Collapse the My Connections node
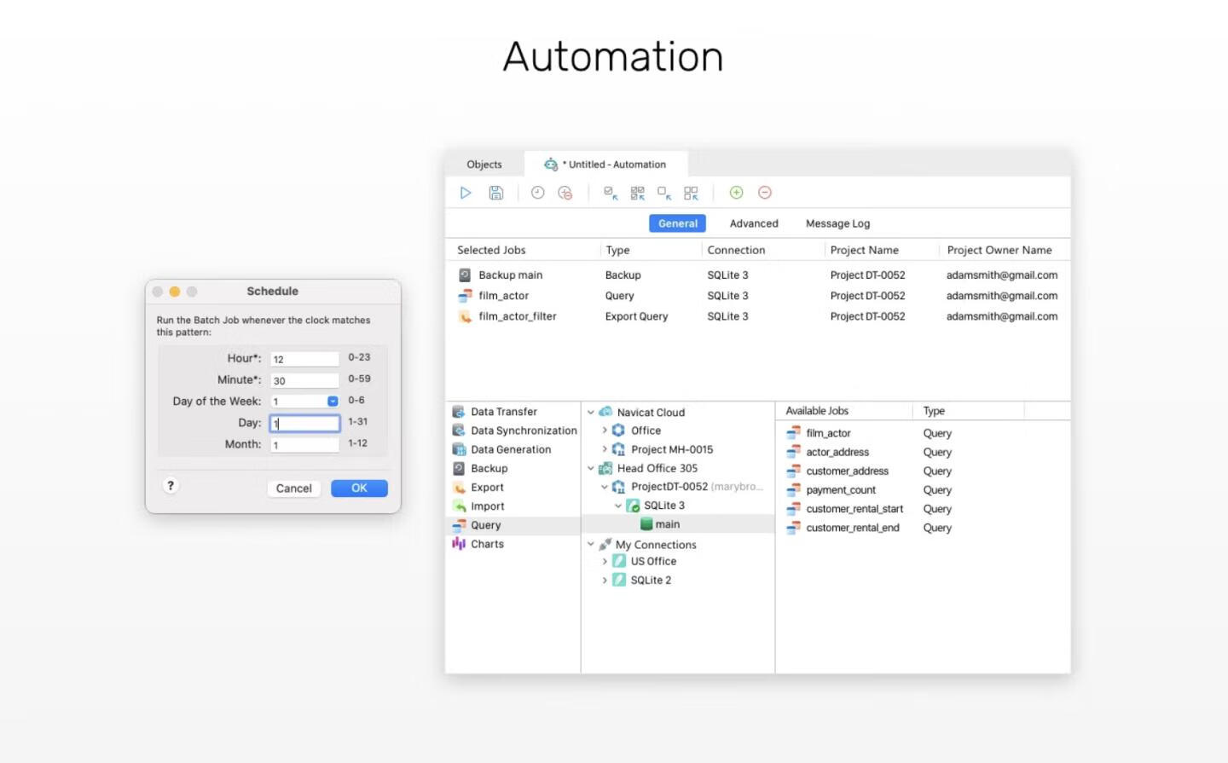Image resolution: width=1228 pixels, height=763 pixels. click(x=590, y=544)
